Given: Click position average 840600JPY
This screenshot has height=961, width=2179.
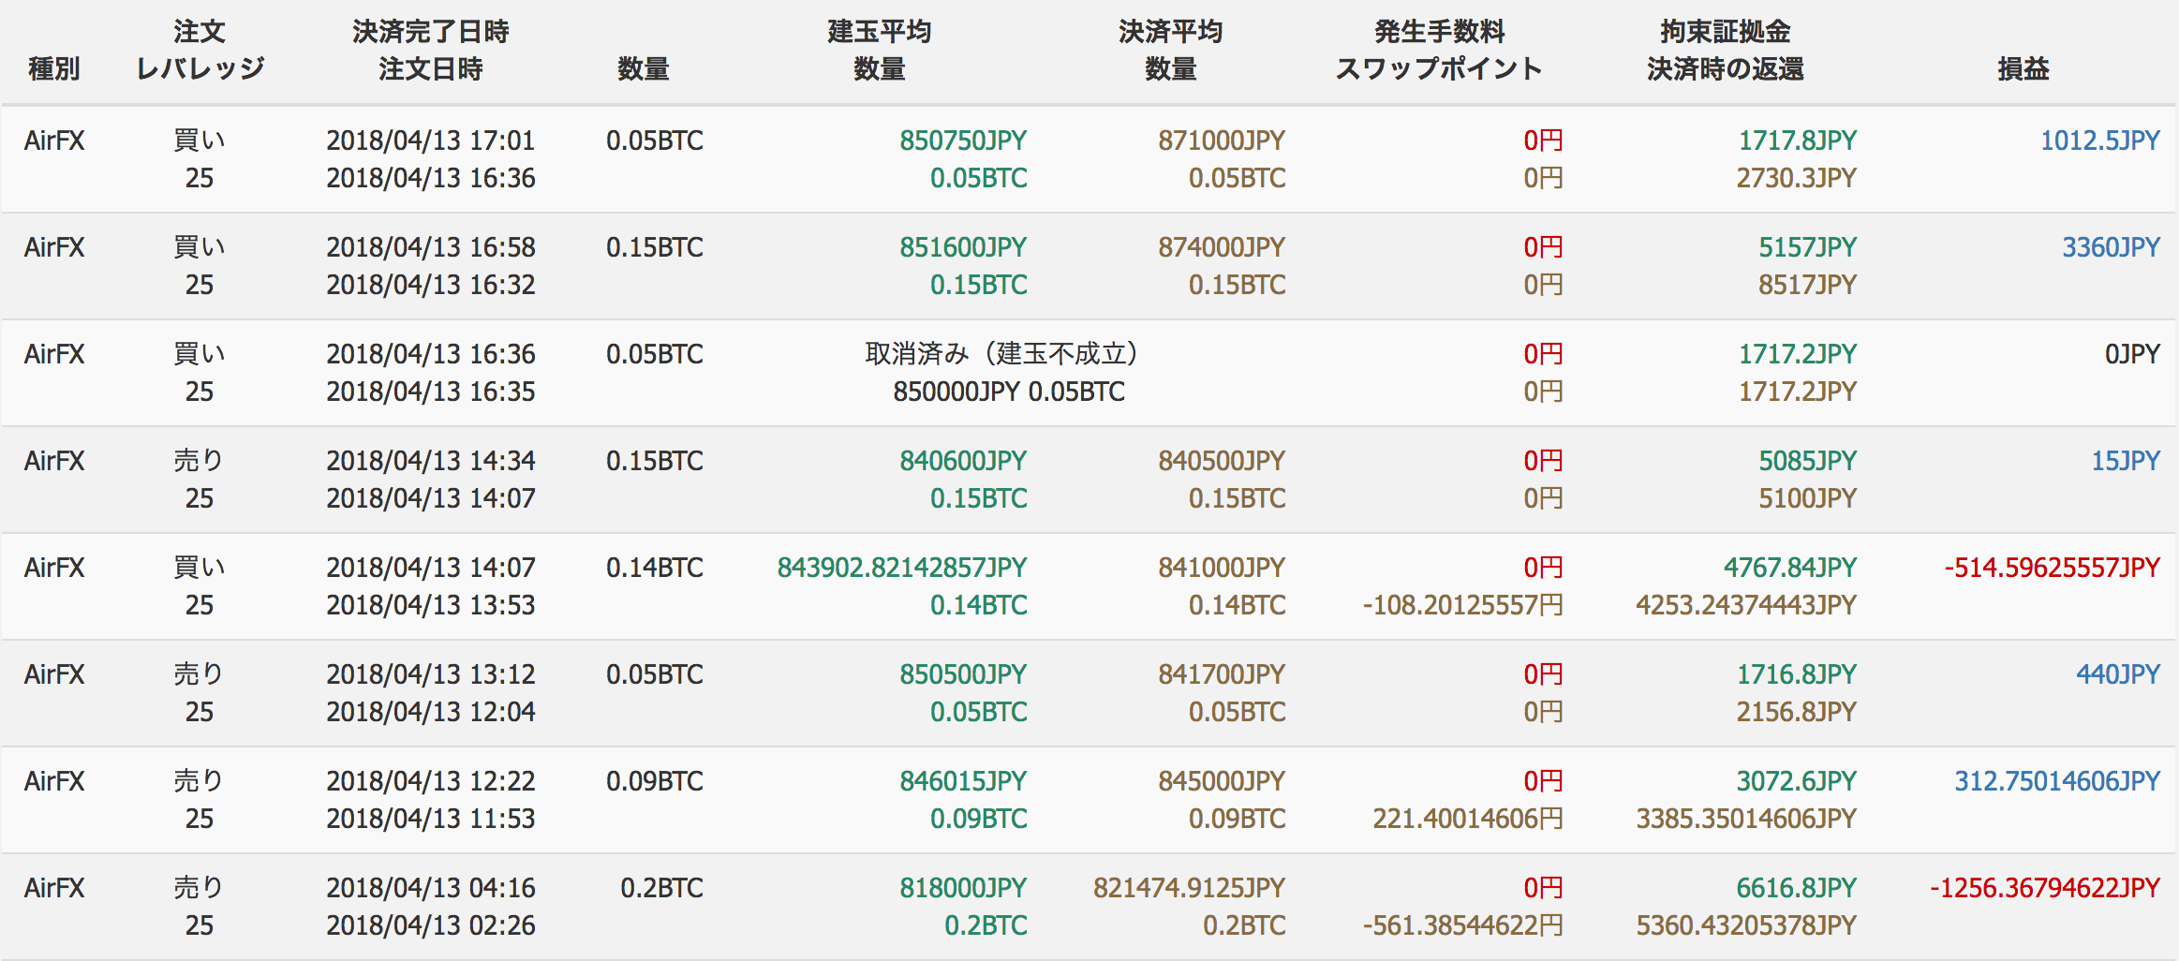Looking at the screenshot, I should 963,461.
